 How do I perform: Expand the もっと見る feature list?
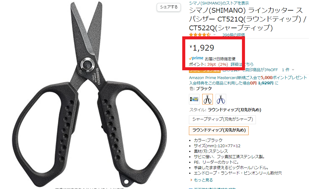click(x=203, y=180)
